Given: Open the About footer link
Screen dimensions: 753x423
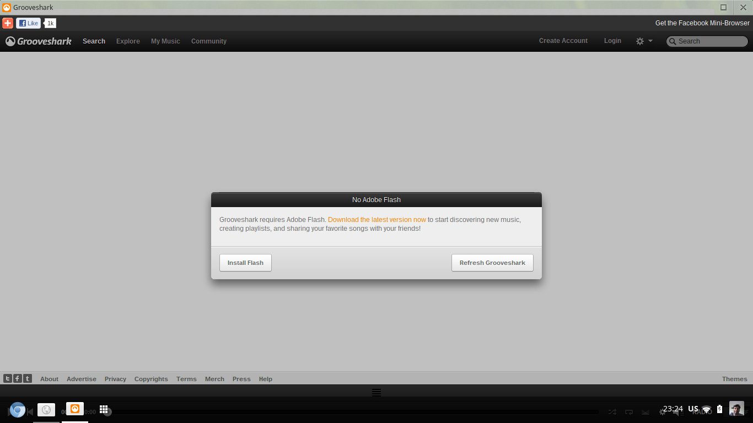Looking at the screenshot, I should [x=49, y=379].
